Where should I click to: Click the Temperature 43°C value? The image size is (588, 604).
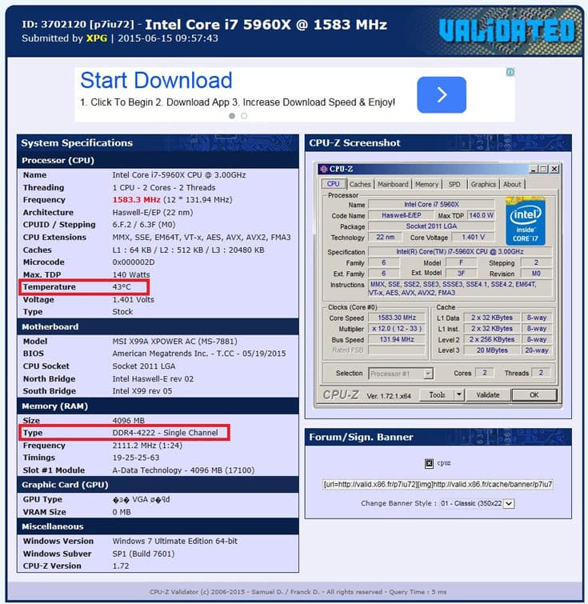pos(122,287)
